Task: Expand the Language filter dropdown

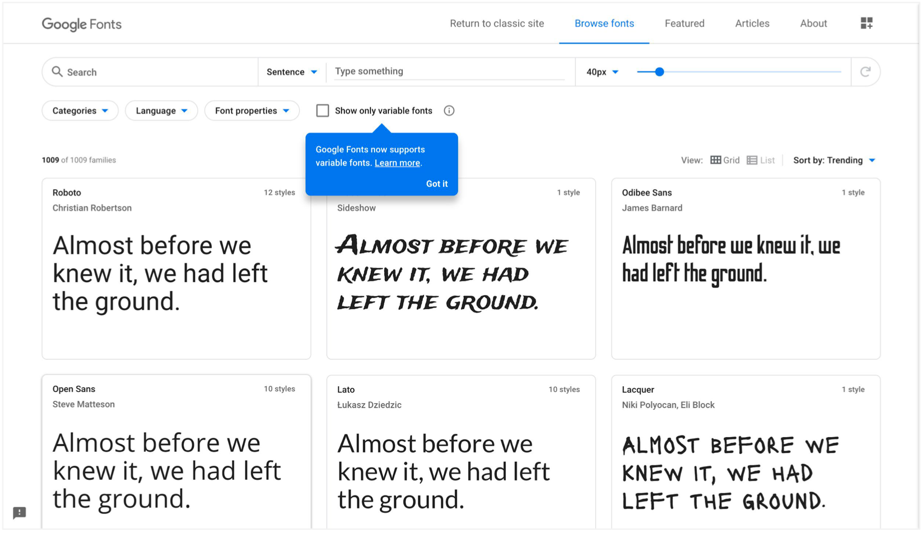Action: pos(161,111)
